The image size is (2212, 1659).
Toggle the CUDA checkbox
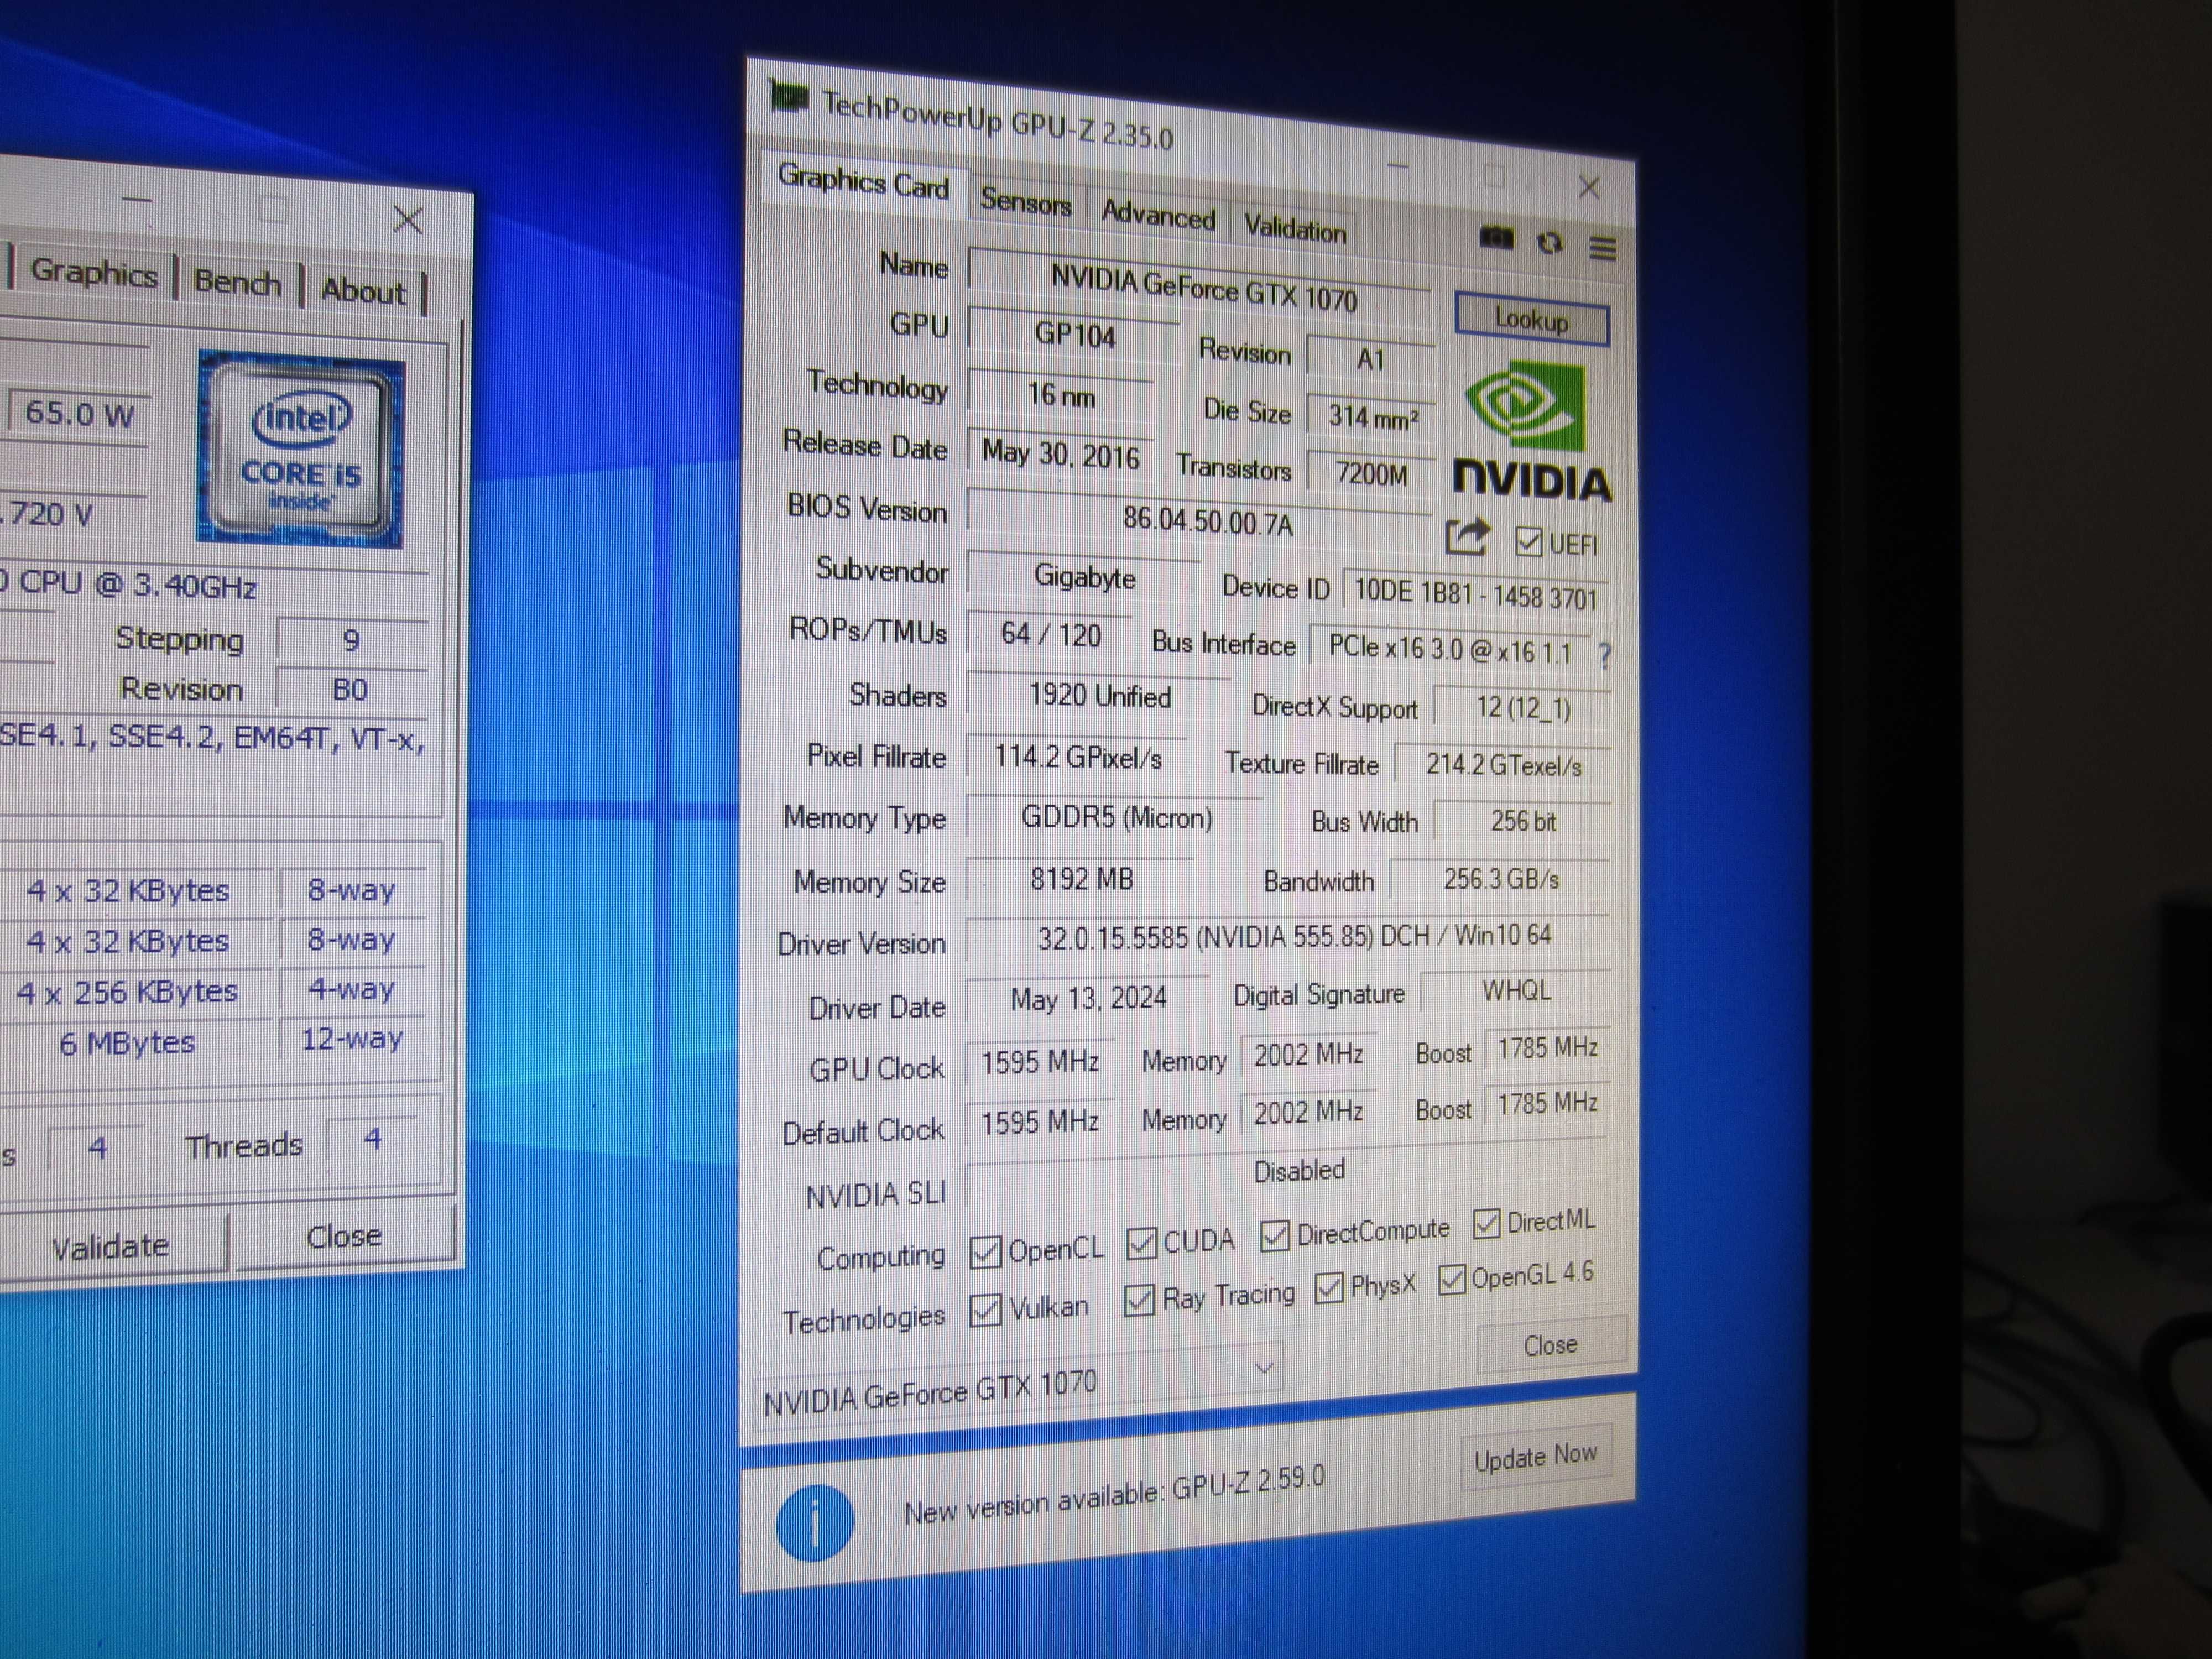[x=1141, y=1243]
